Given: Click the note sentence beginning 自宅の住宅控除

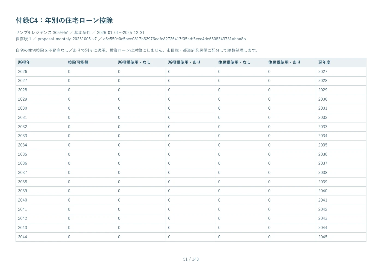Looking at the screenshot, I should click(137, 50).
